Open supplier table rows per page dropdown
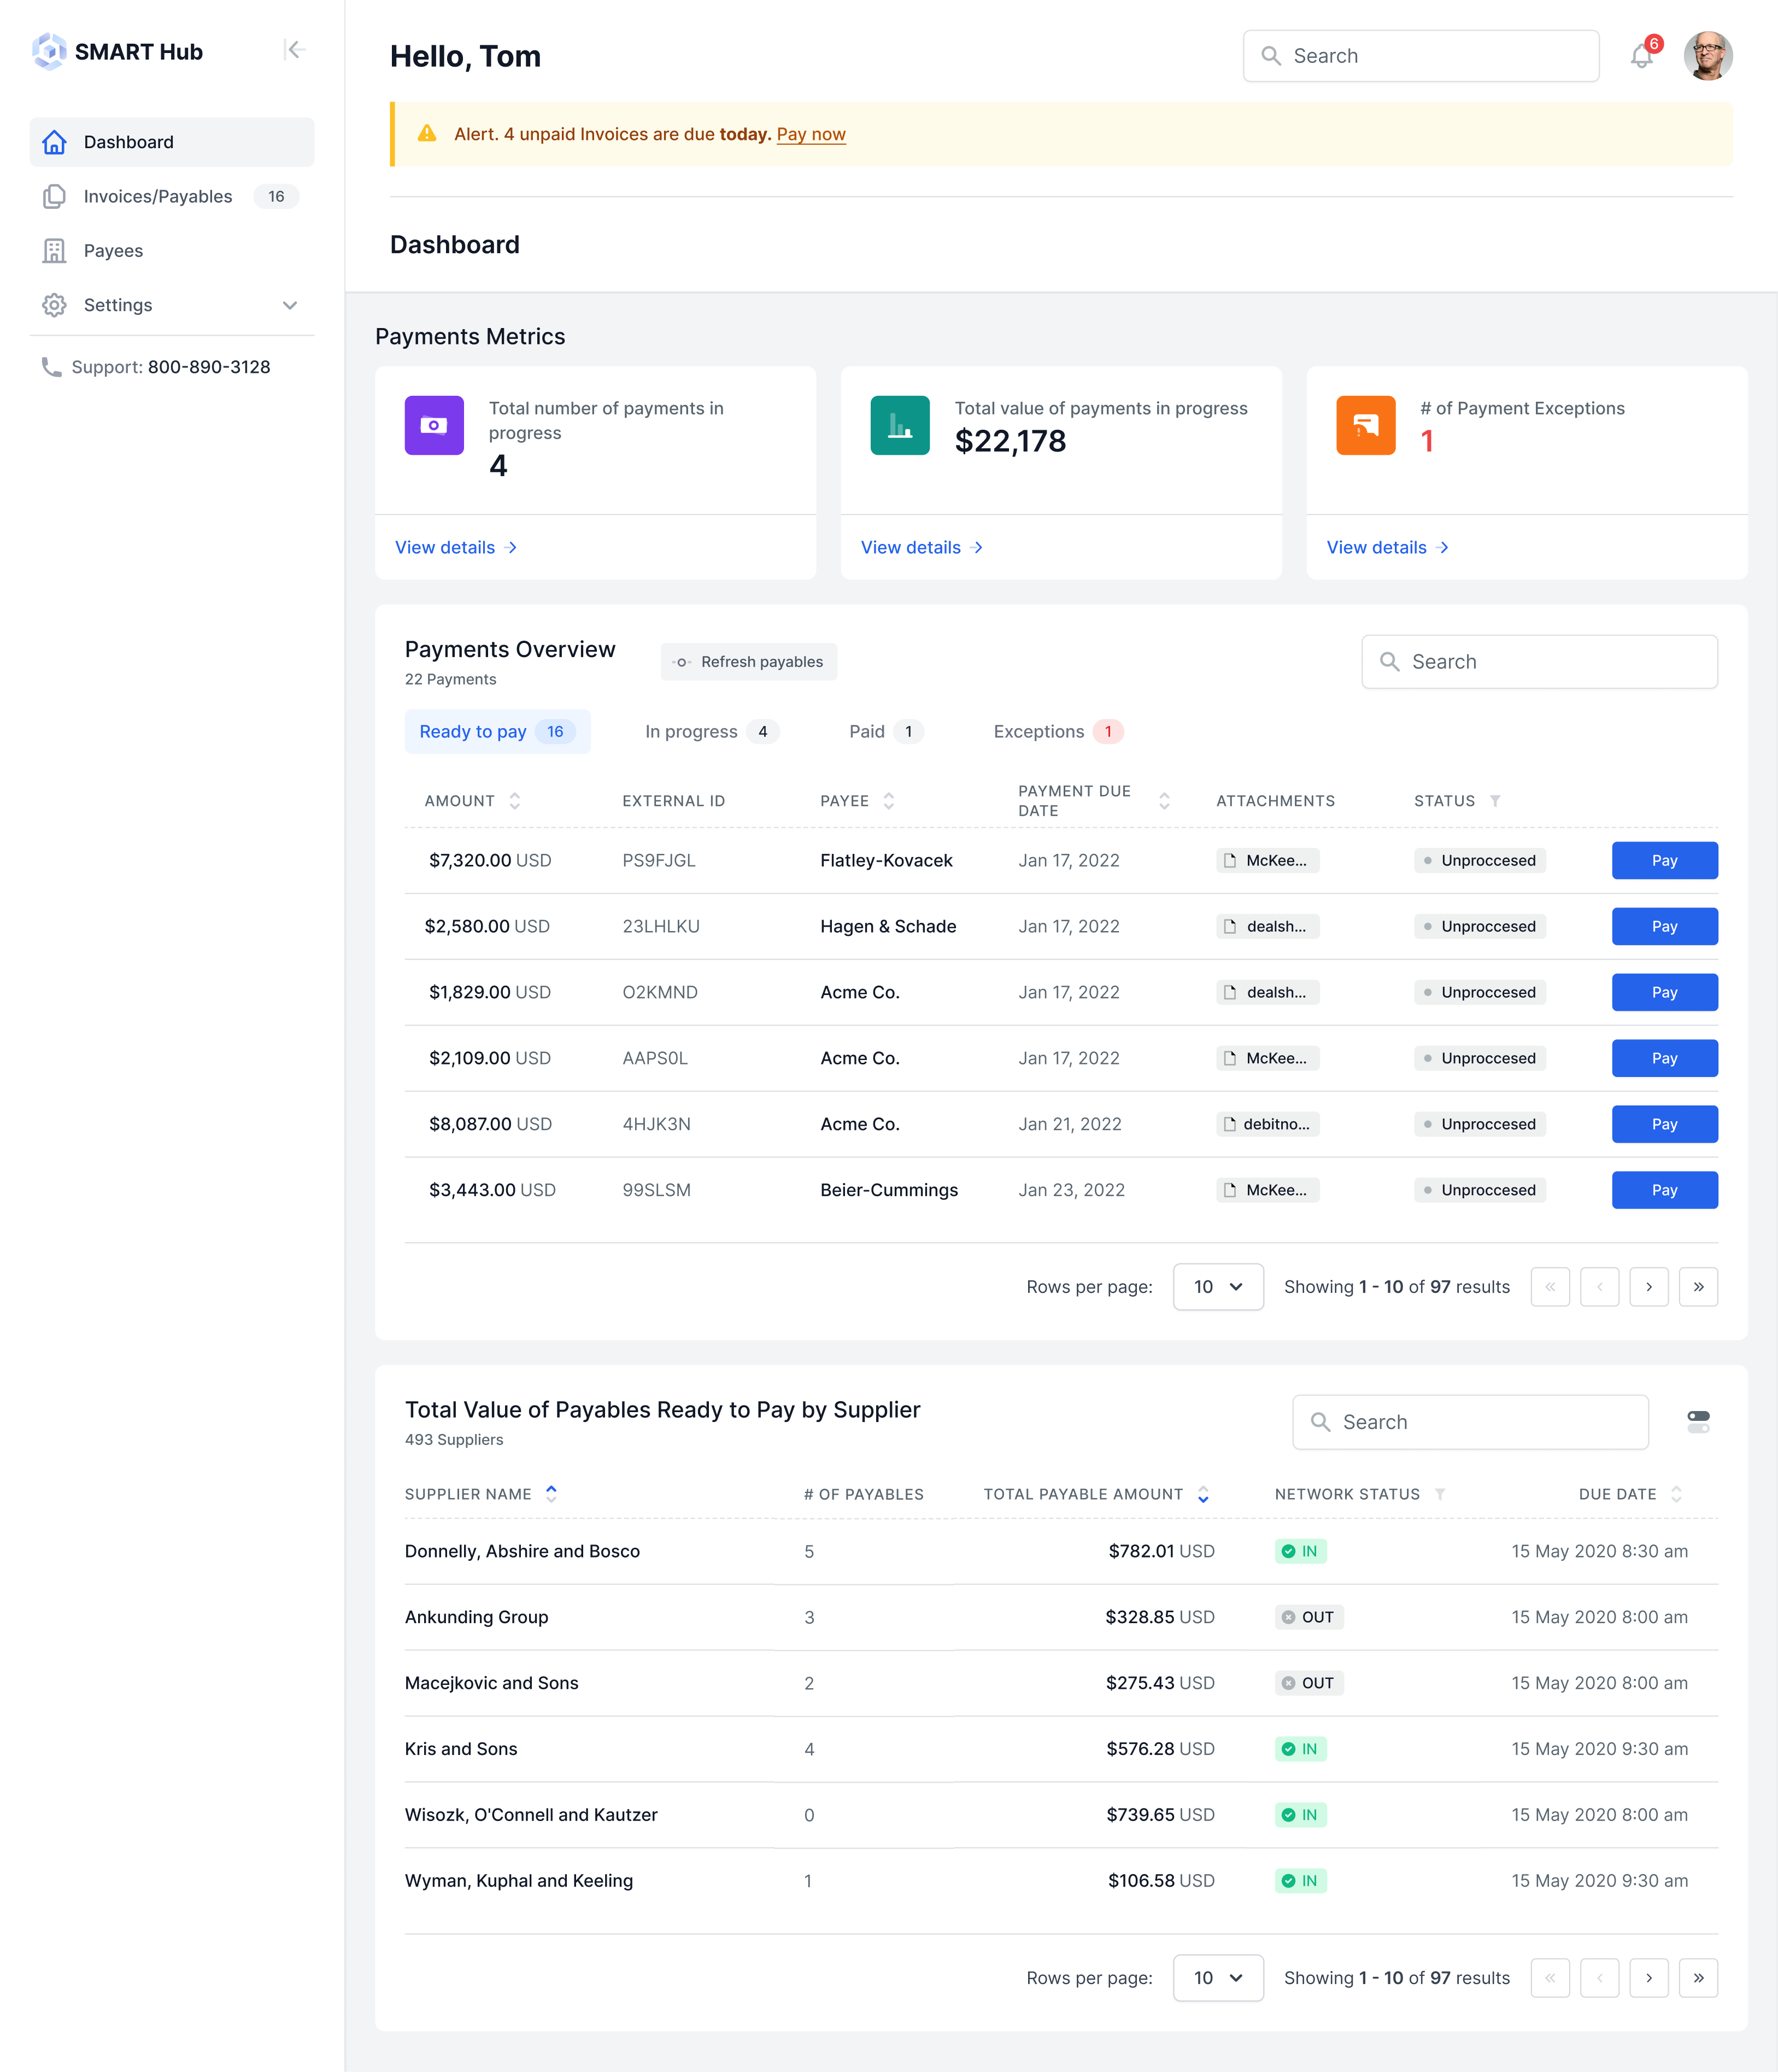 (x=1217, y=1978)
